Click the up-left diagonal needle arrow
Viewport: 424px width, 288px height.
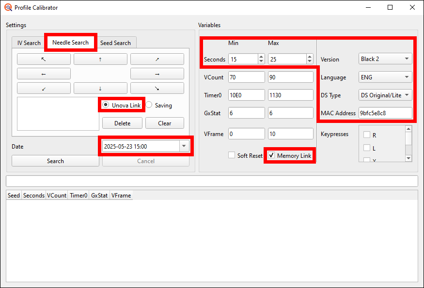[43, 59]
